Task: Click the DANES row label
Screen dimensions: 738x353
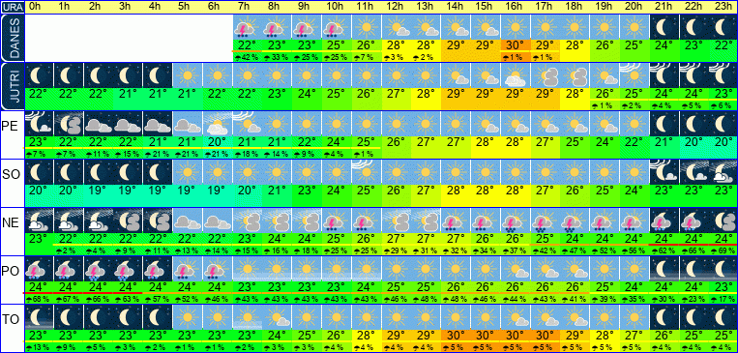Action: click(x=12, y=38)
